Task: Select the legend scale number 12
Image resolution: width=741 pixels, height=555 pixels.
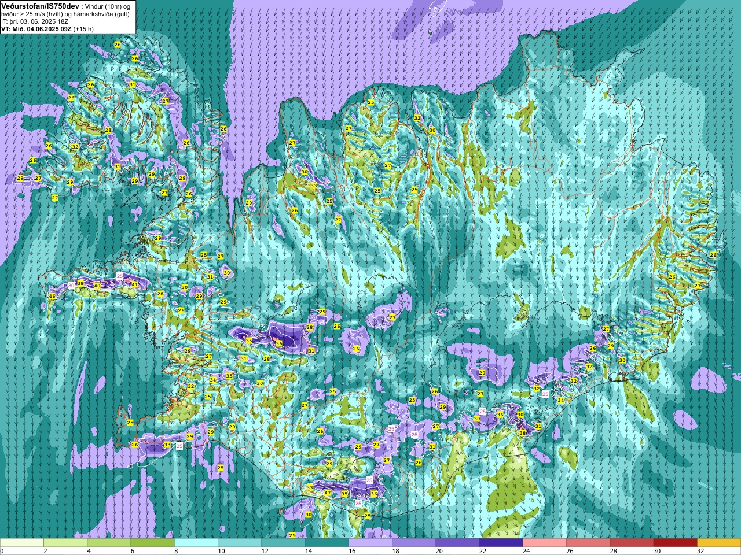Action: [x=265, y=551]
